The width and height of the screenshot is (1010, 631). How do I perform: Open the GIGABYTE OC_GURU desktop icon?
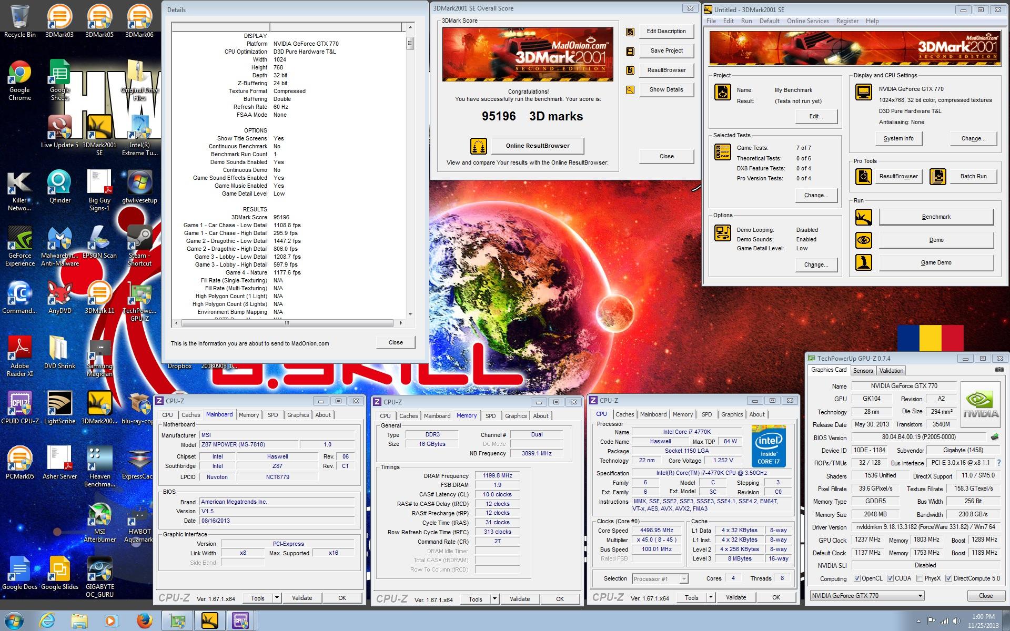(x=99, y=577)
